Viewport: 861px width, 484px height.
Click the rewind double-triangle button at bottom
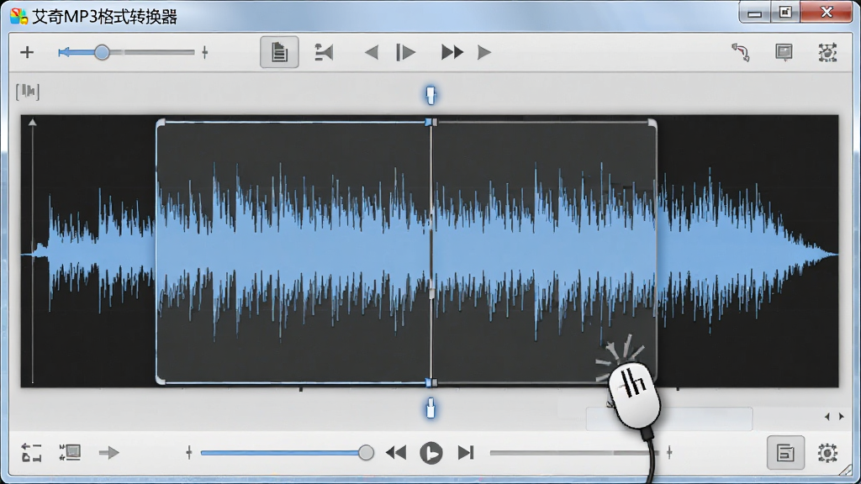tap(396, 453)
